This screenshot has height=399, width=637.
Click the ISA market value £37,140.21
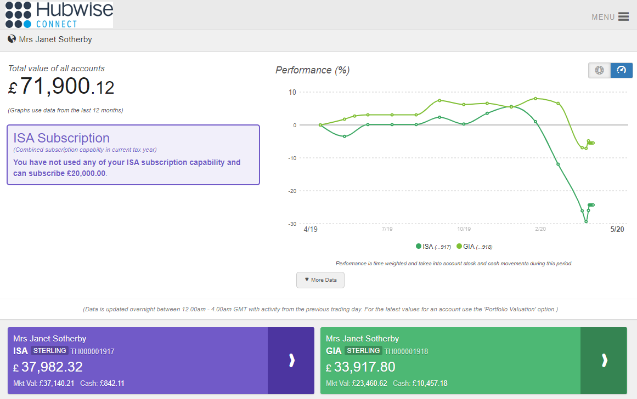57,383
